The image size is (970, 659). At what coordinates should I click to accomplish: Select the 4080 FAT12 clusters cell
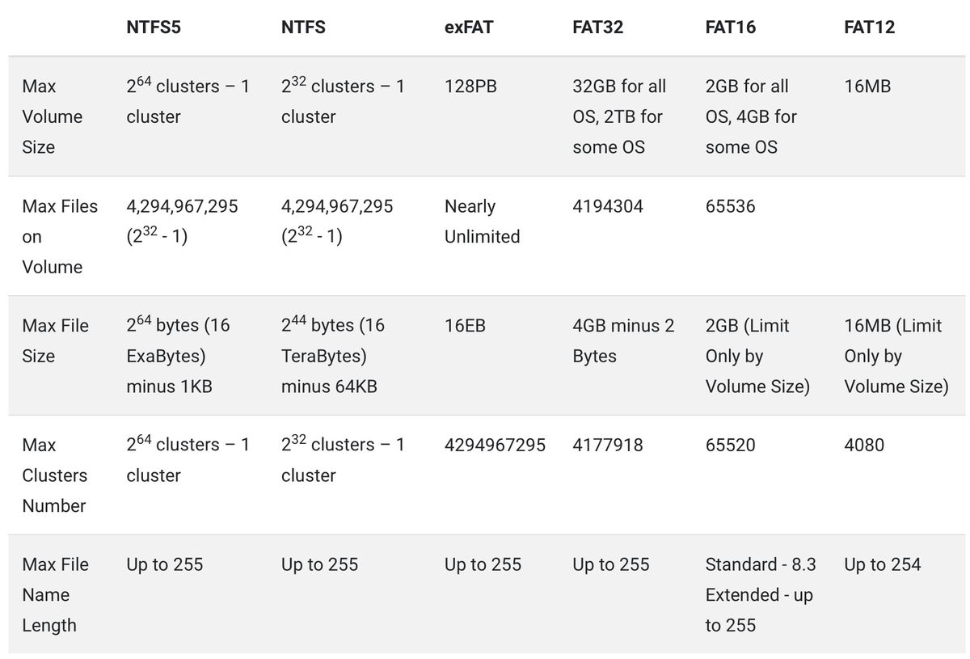tap(864, 445)
